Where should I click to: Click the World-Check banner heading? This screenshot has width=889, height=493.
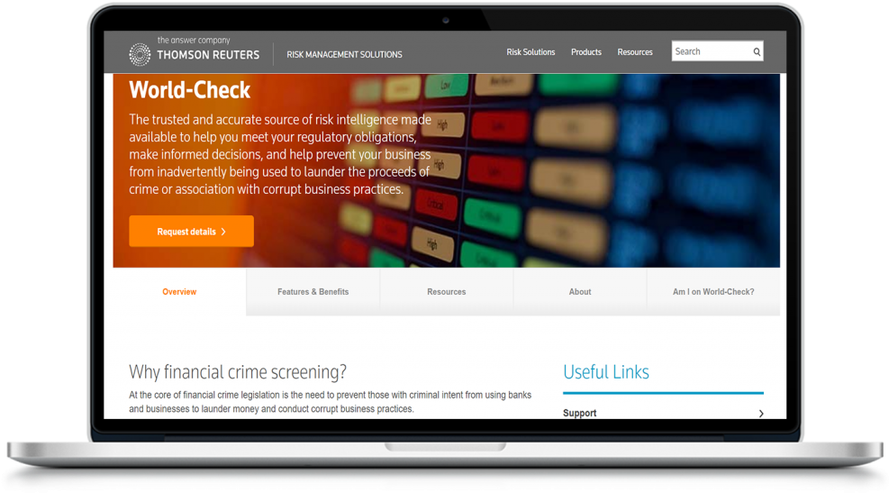click(x=189, y=90)
